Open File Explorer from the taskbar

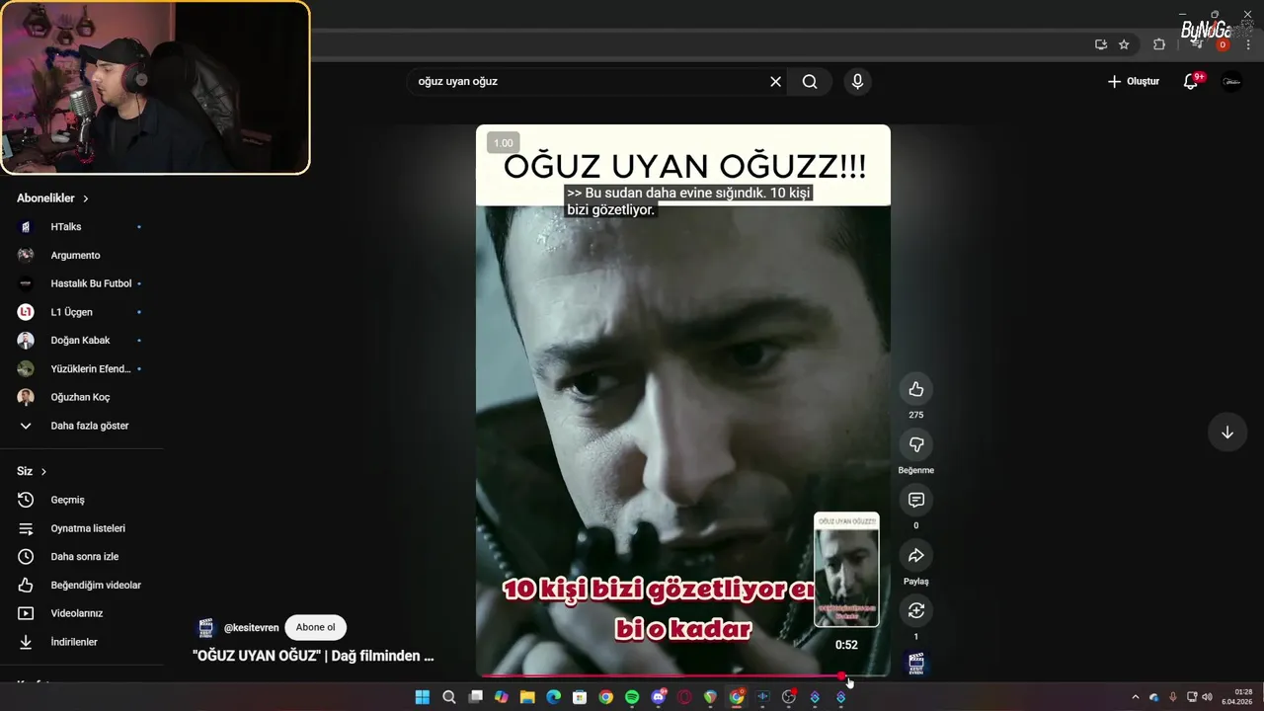click(x=527, y=697)
